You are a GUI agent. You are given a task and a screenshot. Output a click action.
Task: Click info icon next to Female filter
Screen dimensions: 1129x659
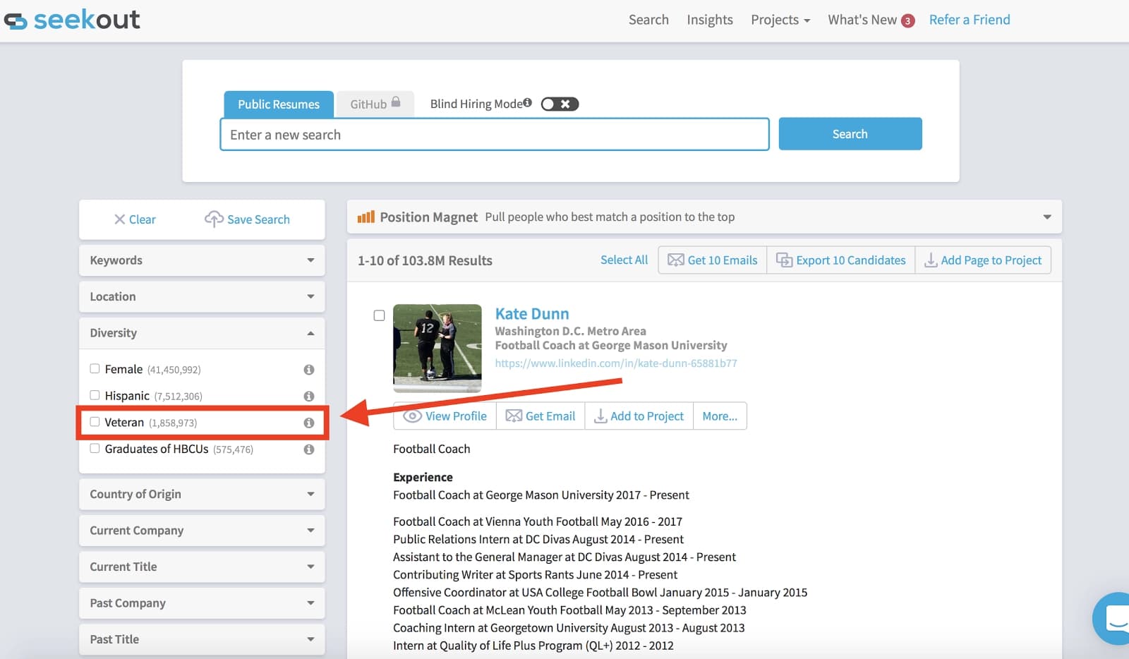(x=308, y=370)
